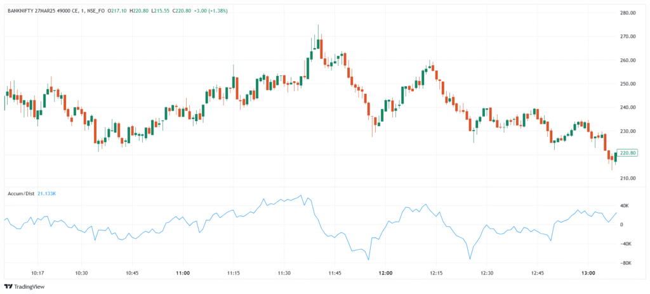This screenshot has width=650, height=294.
Task: Click the 13:00 time axis label
Action: tap(588, 273)
